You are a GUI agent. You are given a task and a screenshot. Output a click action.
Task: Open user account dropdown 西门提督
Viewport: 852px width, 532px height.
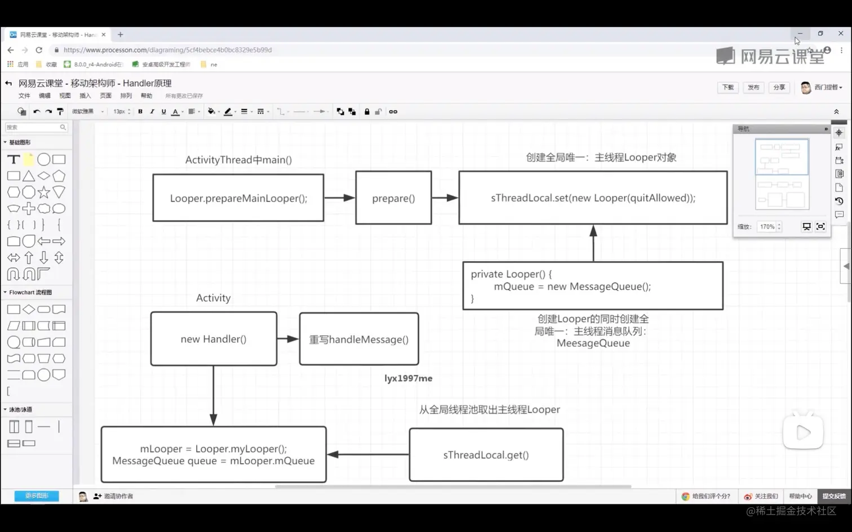click(822, 87)
